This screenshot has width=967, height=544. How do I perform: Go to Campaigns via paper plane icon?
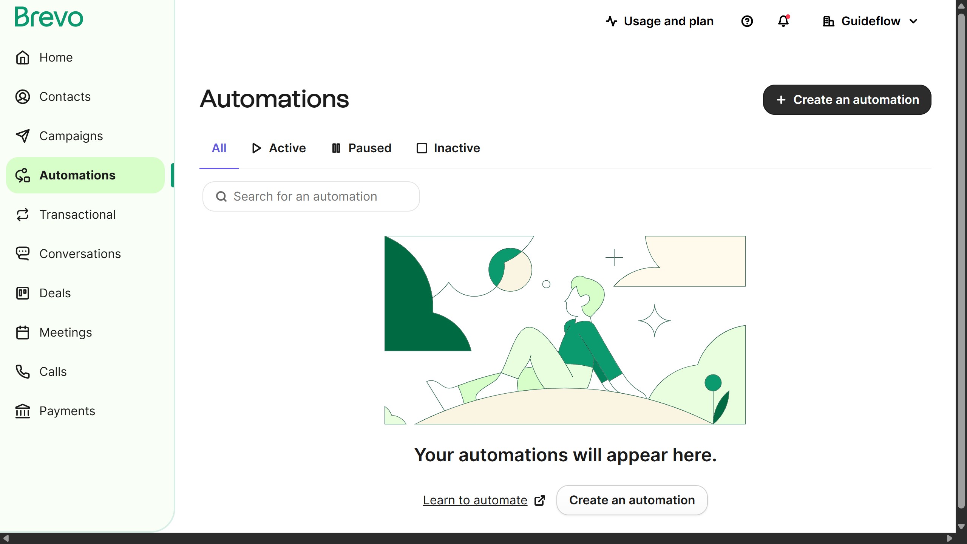pyautogui.click(x=23, y=136)
